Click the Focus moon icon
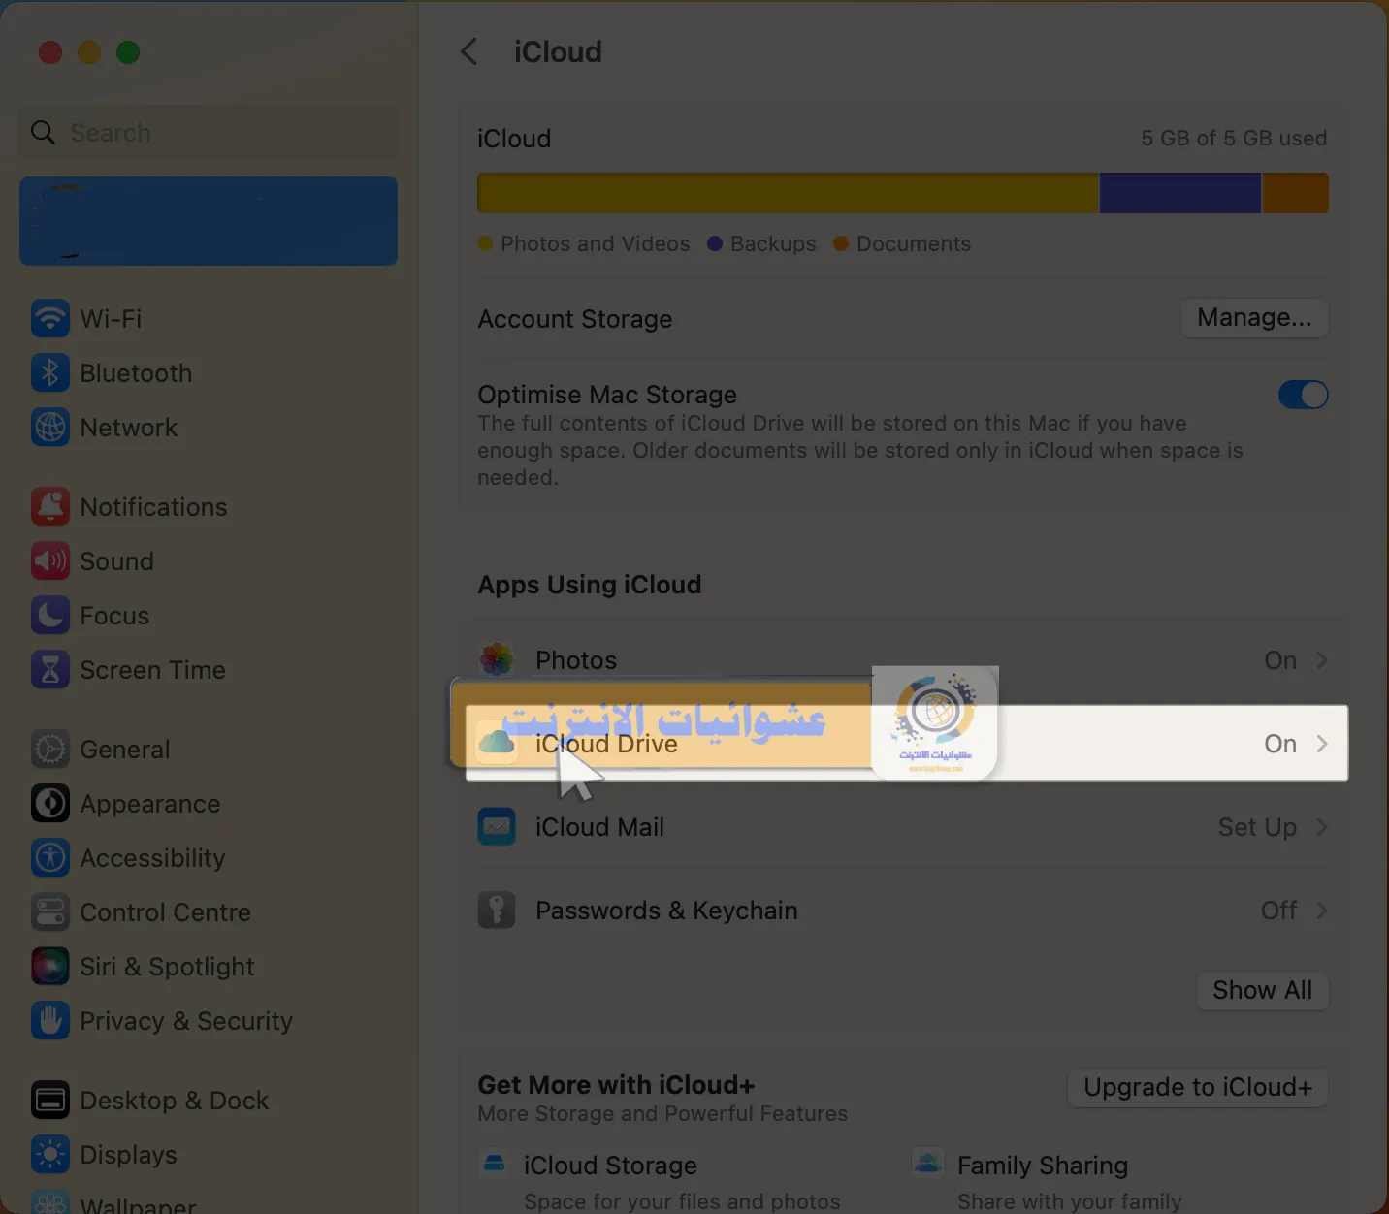1389x1214 pixels. coord(50,615)
